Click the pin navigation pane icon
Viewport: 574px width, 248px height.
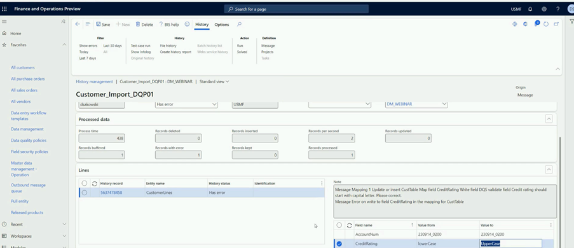[x=63, y=22]
